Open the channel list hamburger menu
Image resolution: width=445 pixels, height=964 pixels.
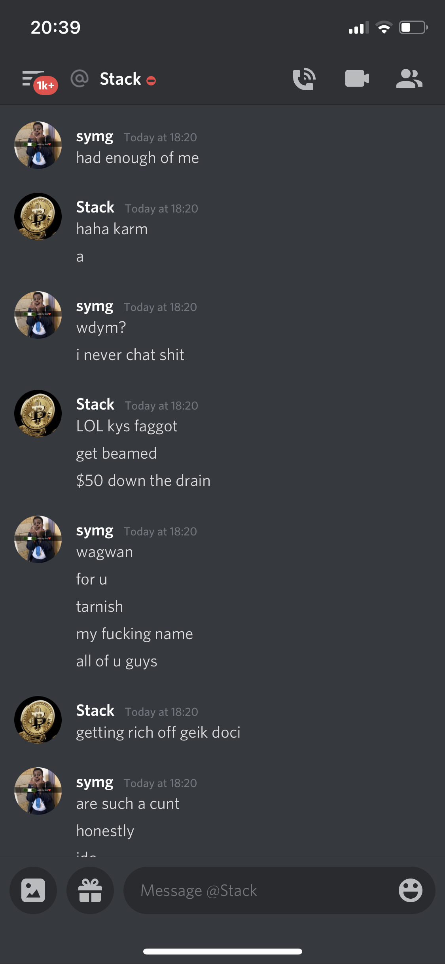(x=33, y=78)
